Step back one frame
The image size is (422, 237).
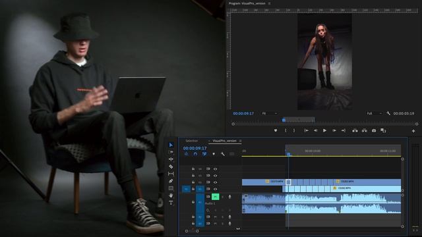click(315, 130)
